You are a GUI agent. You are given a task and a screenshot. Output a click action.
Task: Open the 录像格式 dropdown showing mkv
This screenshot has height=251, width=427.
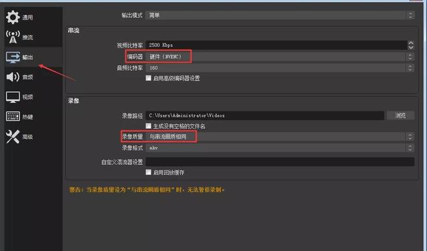point(280,148)
